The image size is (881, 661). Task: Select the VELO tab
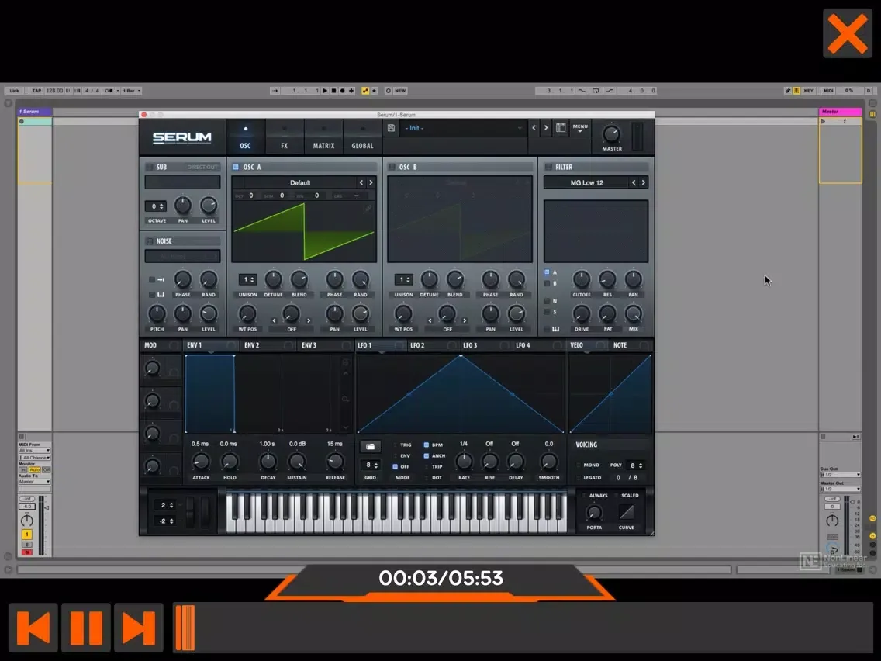576,345
